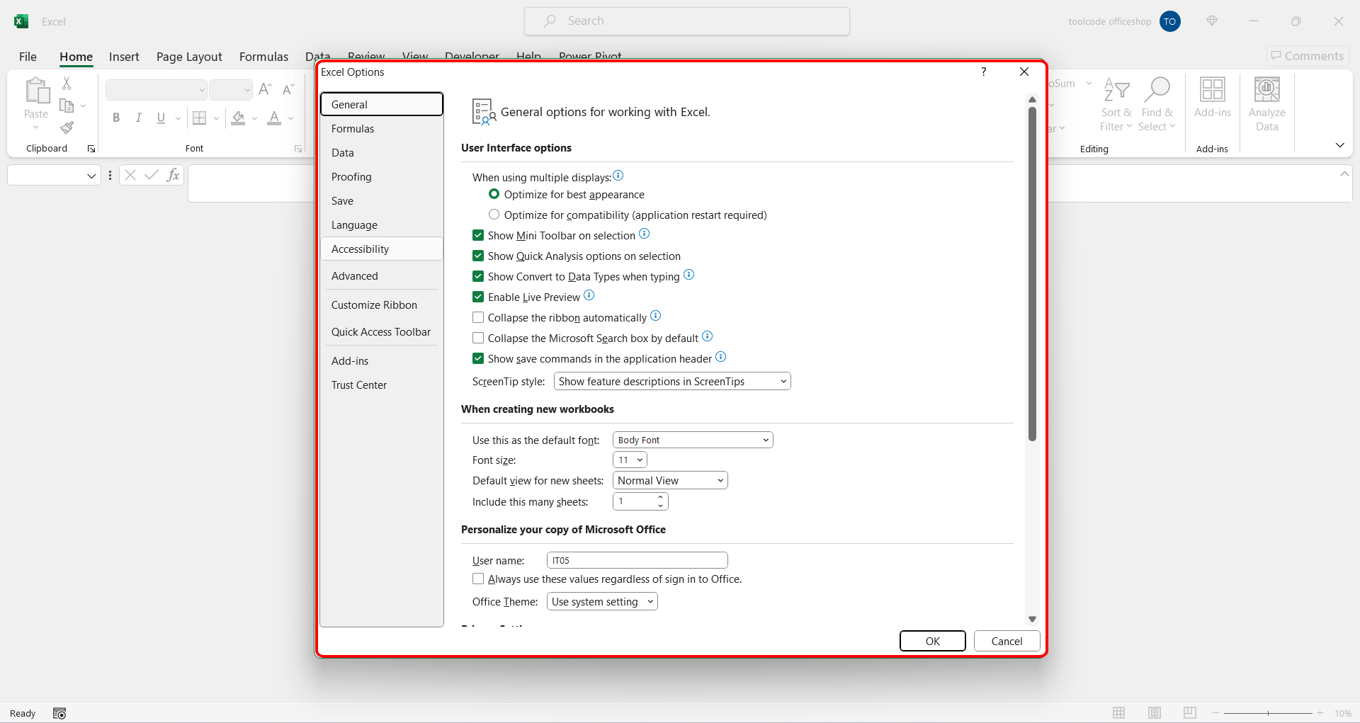This screenshot has width=1360, height=723.
Task: Uncheck Enable Live Preview checkbox
Action: click(479, 297)
